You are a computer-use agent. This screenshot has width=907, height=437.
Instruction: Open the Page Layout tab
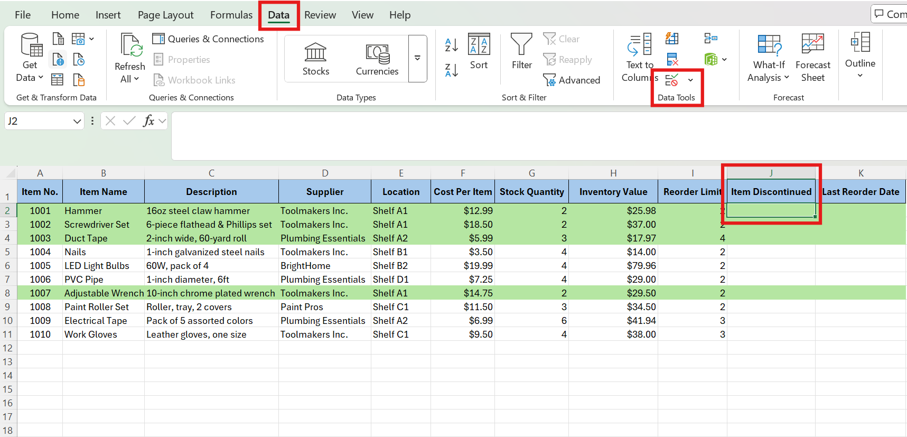165,15
